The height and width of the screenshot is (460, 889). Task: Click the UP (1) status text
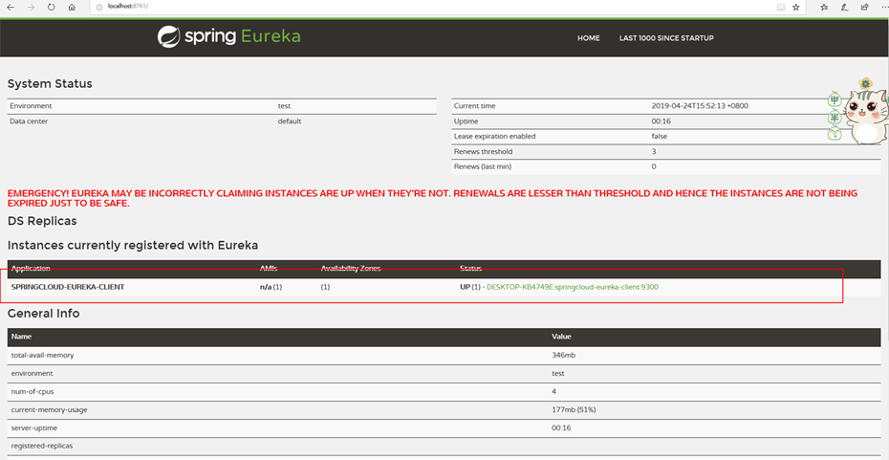coord(470,287)
